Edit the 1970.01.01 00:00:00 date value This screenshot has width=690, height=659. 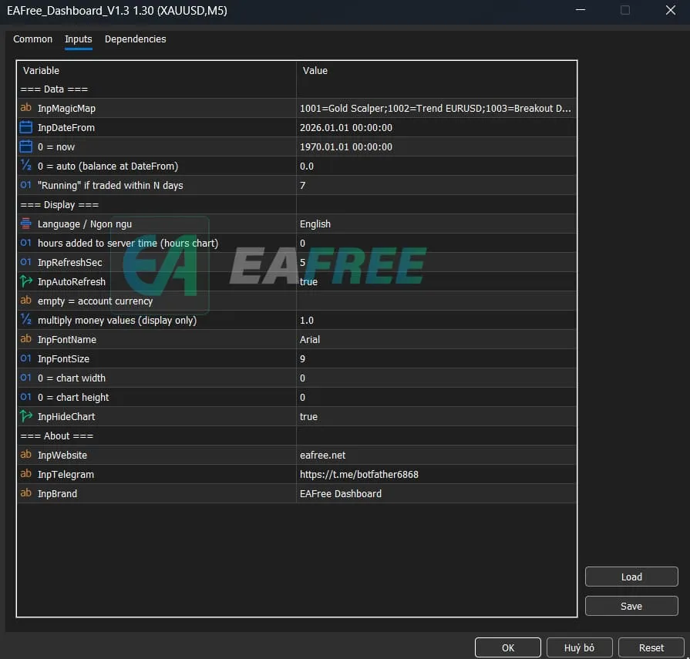436,147
